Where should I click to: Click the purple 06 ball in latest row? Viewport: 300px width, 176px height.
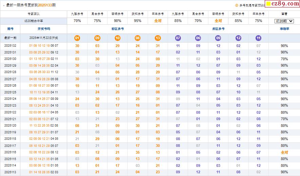198,38
